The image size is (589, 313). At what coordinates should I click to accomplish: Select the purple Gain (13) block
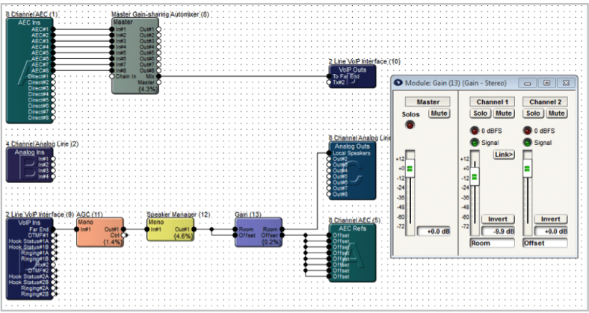259,232
